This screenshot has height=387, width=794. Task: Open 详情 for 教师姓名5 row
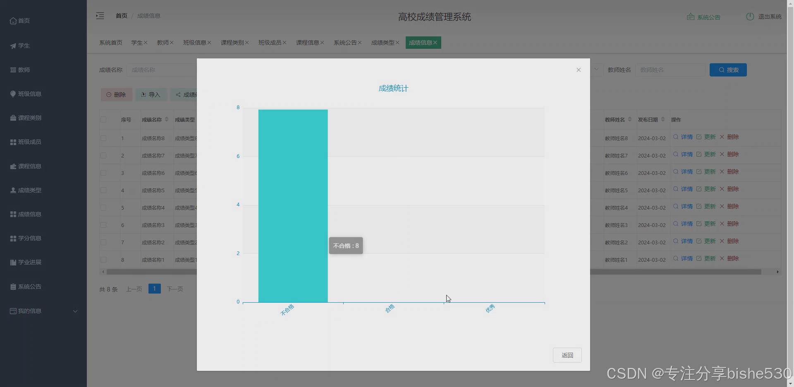click(683, 189)
